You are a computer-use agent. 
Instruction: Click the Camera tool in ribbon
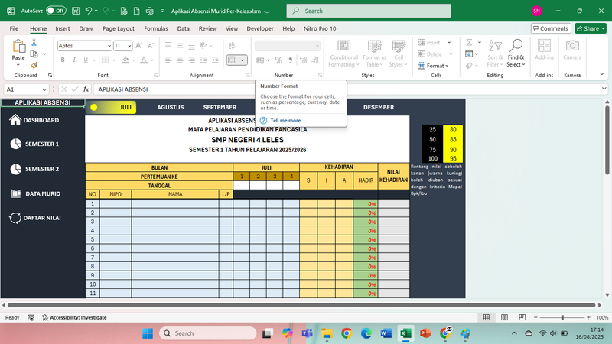click(x=571, y=50)
